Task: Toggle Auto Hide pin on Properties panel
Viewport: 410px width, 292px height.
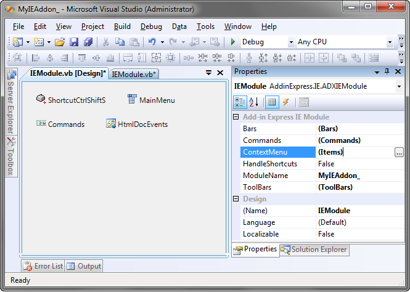Action: pyautogui.click(x=387, y=71)
